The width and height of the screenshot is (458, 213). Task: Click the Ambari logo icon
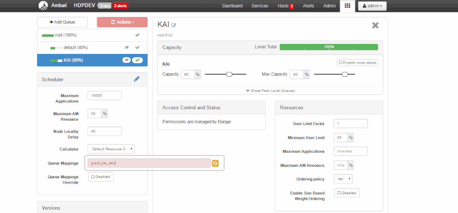[x=43, y=5]
